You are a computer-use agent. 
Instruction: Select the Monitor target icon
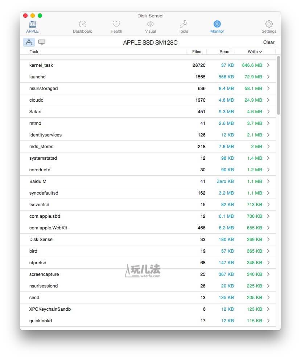pos(217,24)
